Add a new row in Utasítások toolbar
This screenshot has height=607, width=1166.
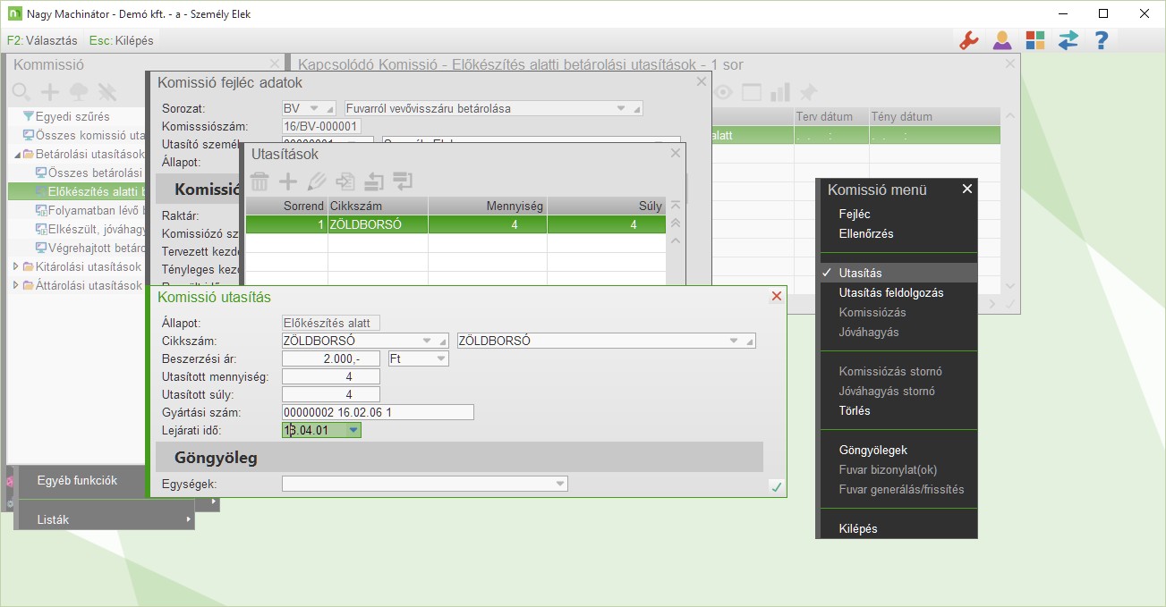click(x=288, y=181)
